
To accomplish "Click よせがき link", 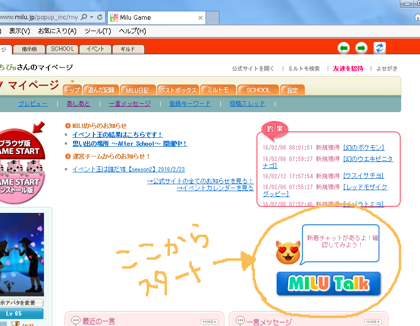I will (387, 69).
